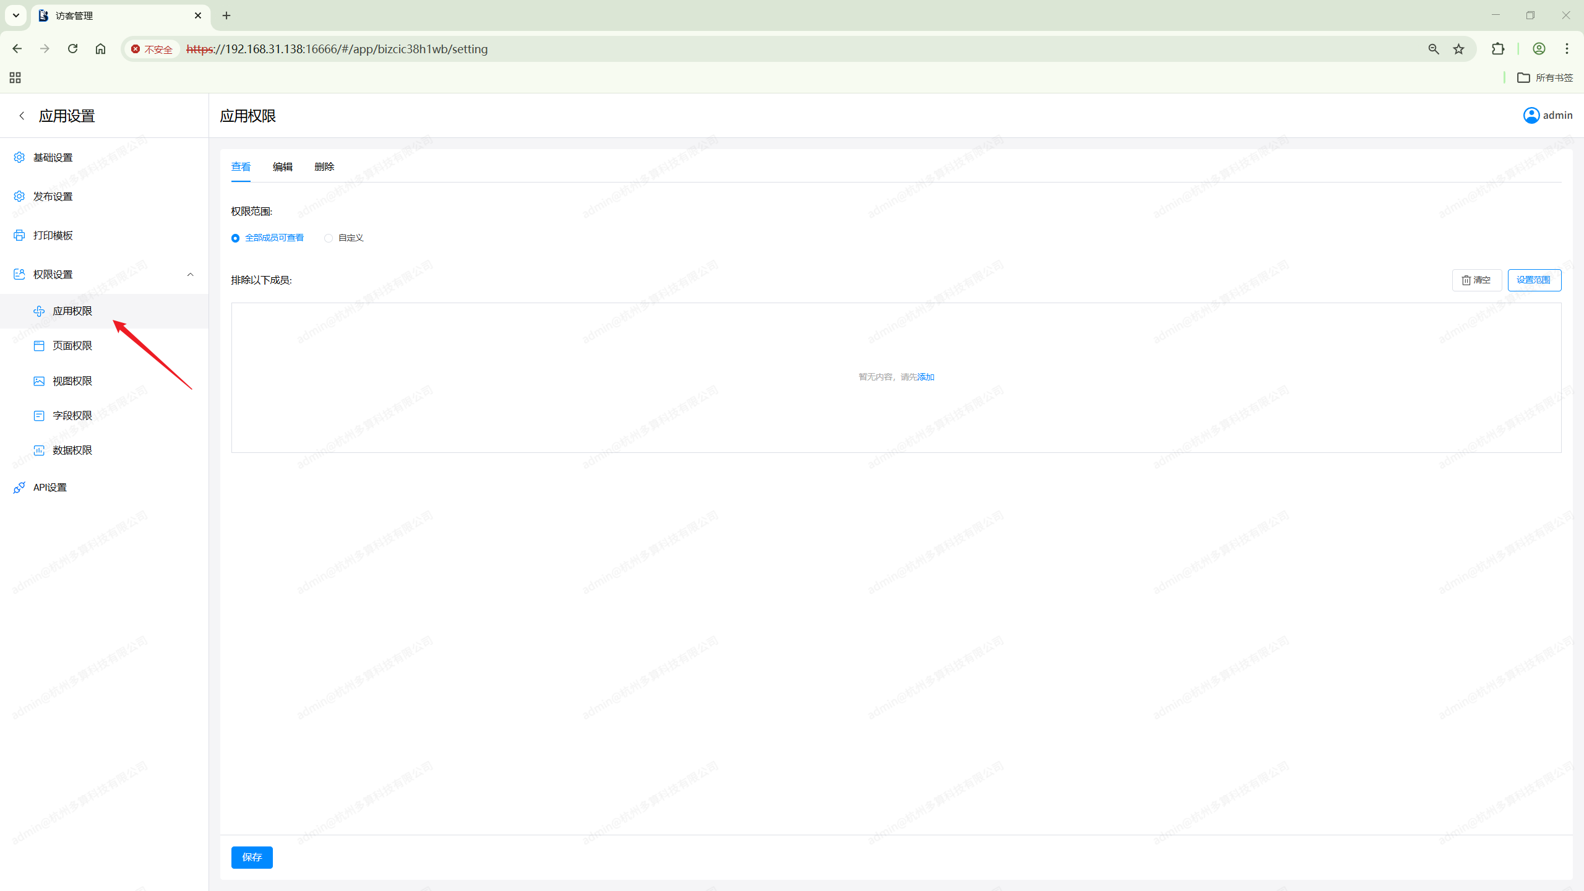
Task: Select the 全部成员可查看 radio button
Action: (235, 238)
